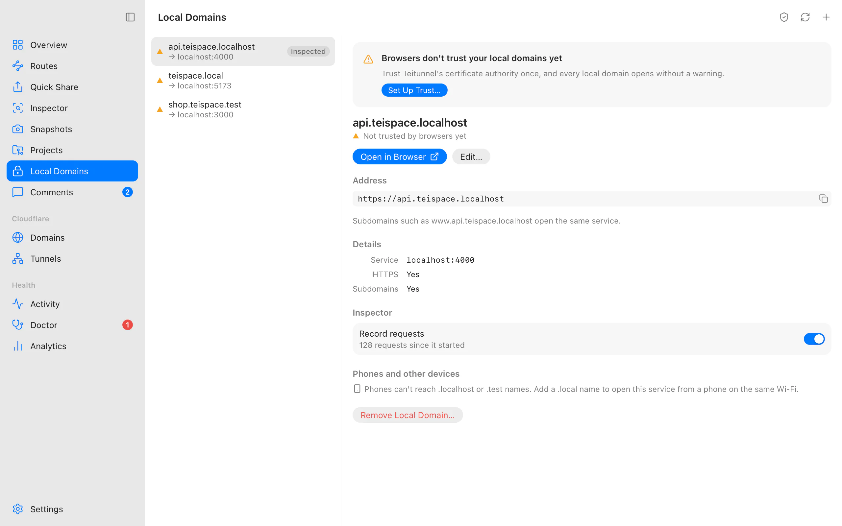Open Doctor with 1 alert

[72, 325]
